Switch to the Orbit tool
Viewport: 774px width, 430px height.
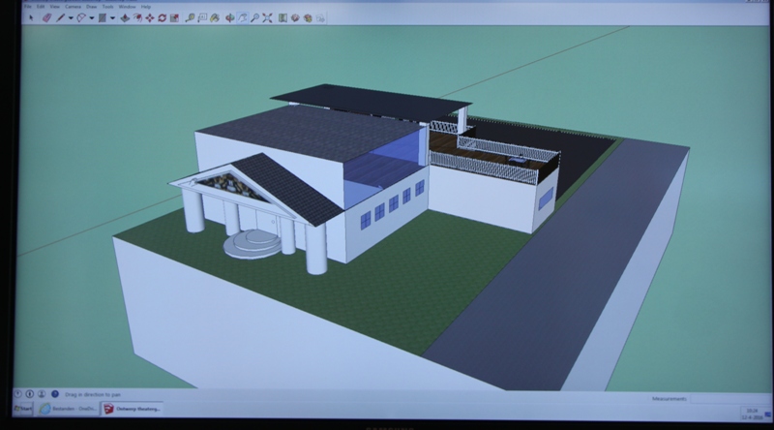point(229,17)
